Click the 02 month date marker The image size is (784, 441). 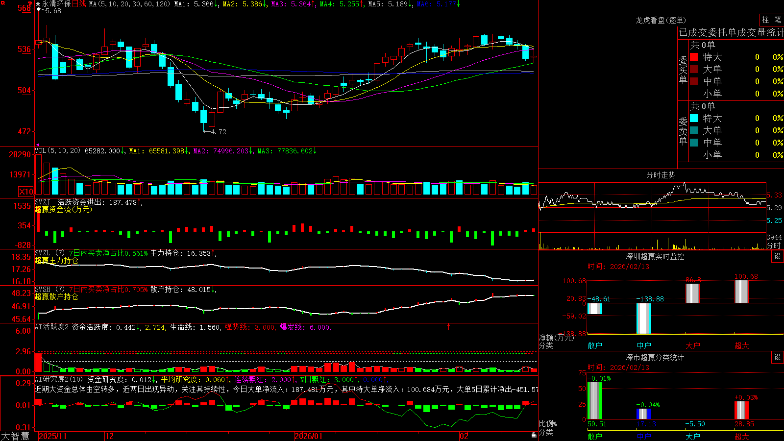click(x=464, y=436)
